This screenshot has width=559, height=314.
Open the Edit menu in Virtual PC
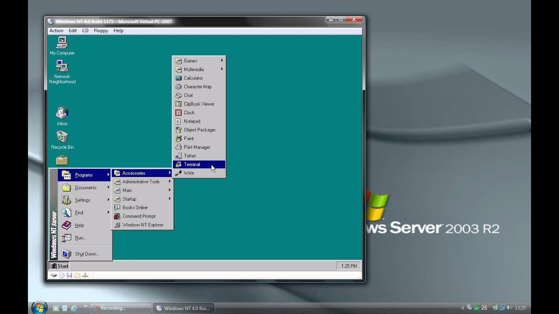coord(72,31)
